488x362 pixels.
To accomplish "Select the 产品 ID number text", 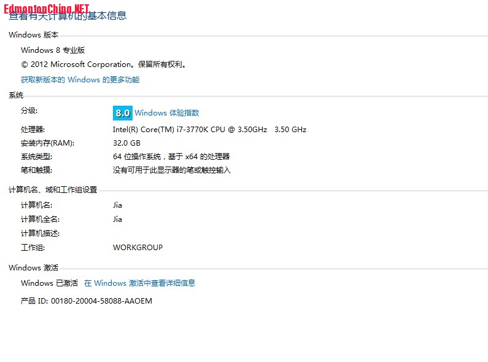I will [101, 301].
